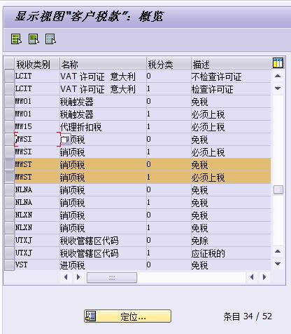The image size is (291, 334).
Task: Click the select-all corner cell of table header
Action: pos(9,64)
